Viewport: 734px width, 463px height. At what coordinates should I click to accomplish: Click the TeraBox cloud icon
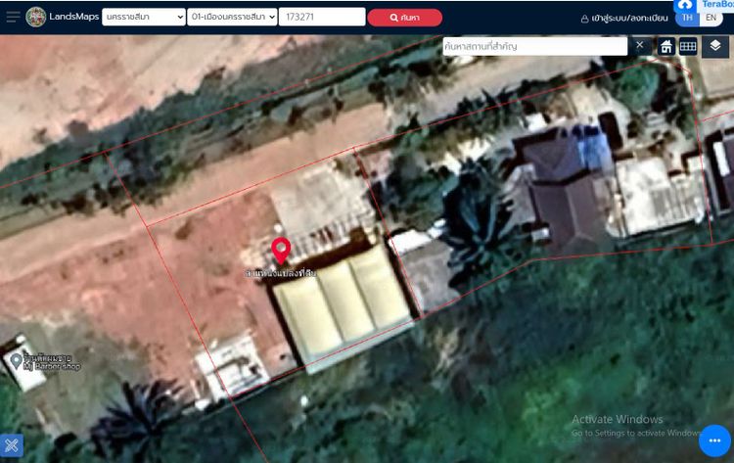coord(685,4)
